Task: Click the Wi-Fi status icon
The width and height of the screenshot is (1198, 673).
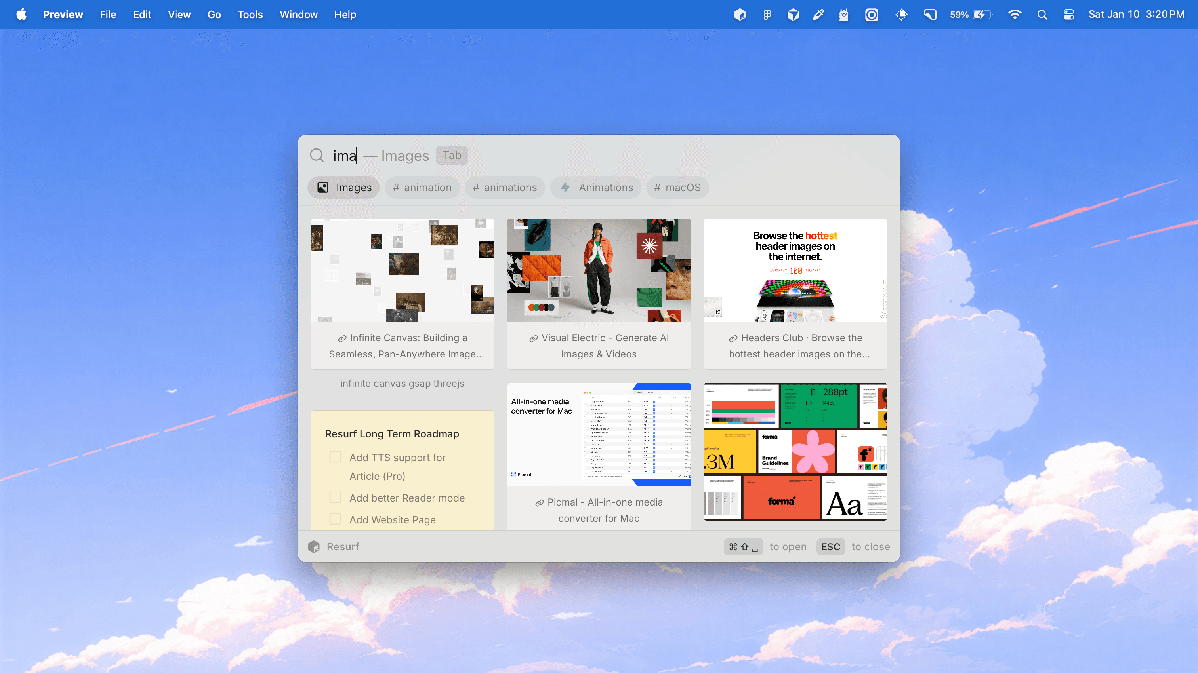Action: [x=1014, y=15]
